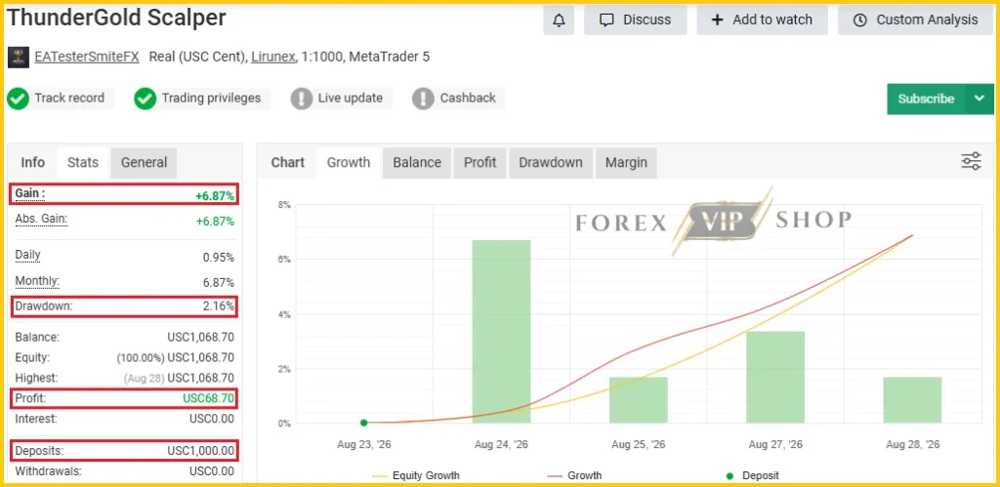Switch to the Stats tab
1000x487 pixels.
coord(83,163)
